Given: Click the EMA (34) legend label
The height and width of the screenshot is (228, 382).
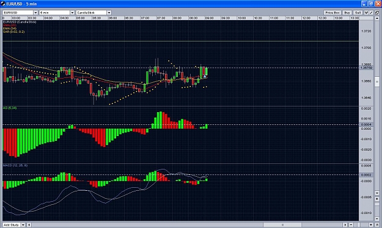Looking at the screenshot, I should (x=10, y=29).
